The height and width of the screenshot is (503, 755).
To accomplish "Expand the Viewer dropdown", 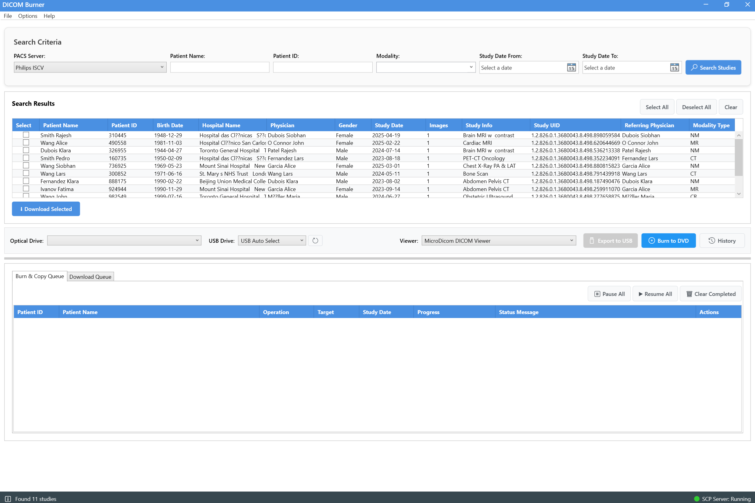I will click(499, 241).
